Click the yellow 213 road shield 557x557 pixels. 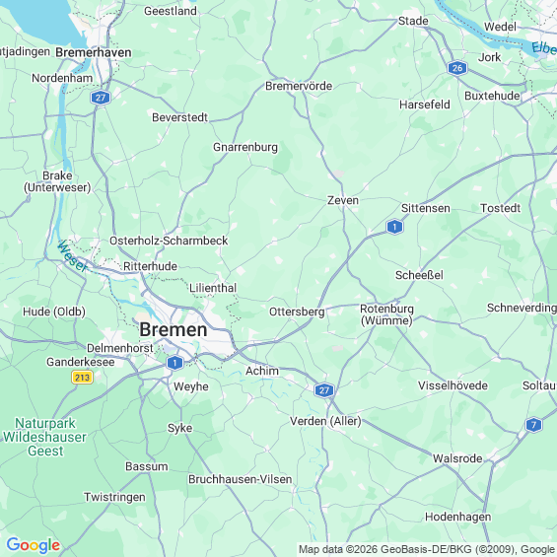(83, 377)
